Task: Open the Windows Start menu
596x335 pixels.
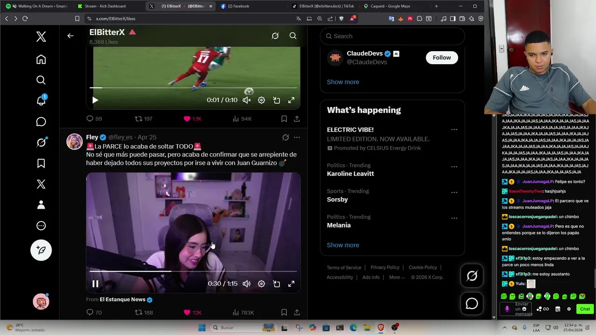Action: (202, 328)
